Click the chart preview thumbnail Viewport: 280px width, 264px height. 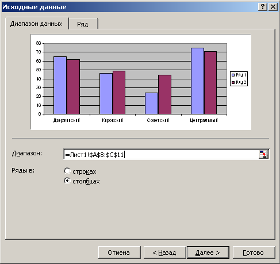(x=141, y=82)
